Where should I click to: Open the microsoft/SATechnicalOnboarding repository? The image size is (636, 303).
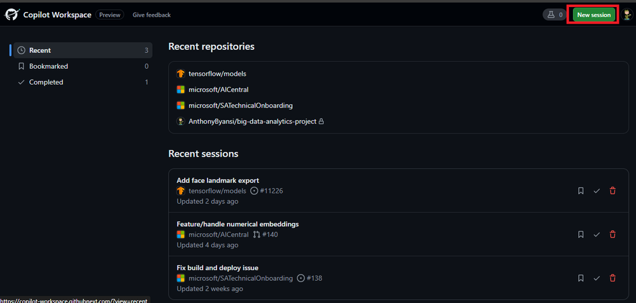(x=241, y=106)
